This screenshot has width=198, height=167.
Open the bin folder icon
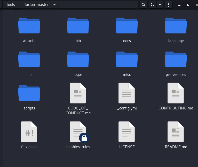point(78,26)
